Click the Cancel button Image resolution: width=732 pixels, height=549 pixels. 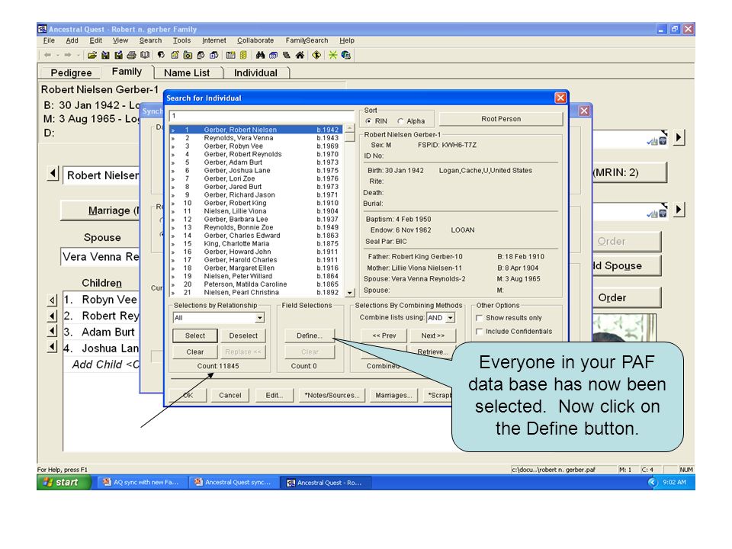click(230, 396)
